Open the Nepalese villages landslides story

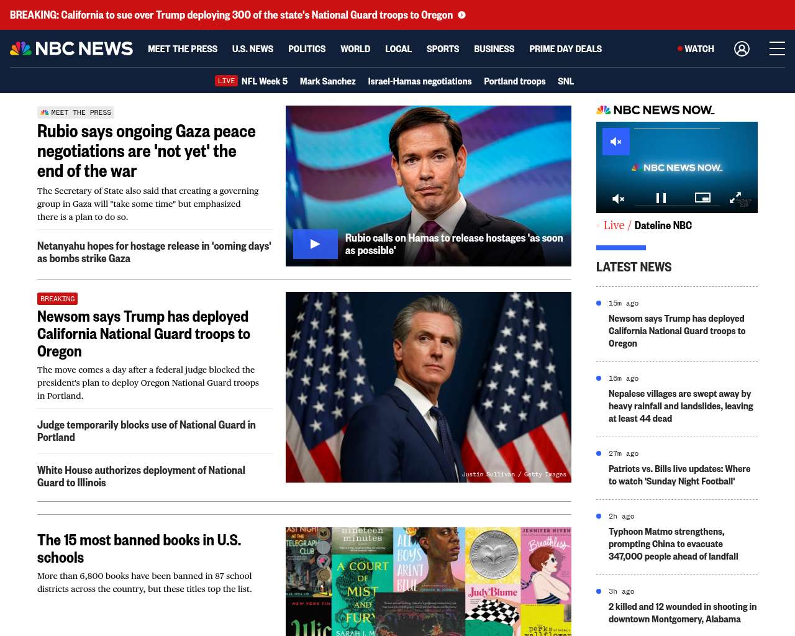tap(681, 406)
